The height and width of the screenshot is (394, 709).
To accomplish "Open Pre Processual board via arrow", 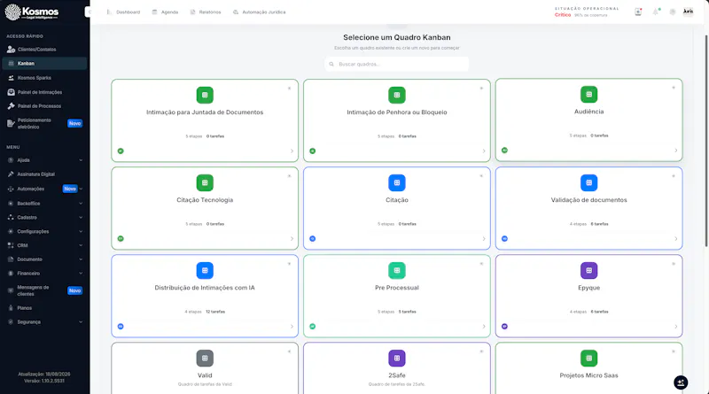I will pos(484,326).
